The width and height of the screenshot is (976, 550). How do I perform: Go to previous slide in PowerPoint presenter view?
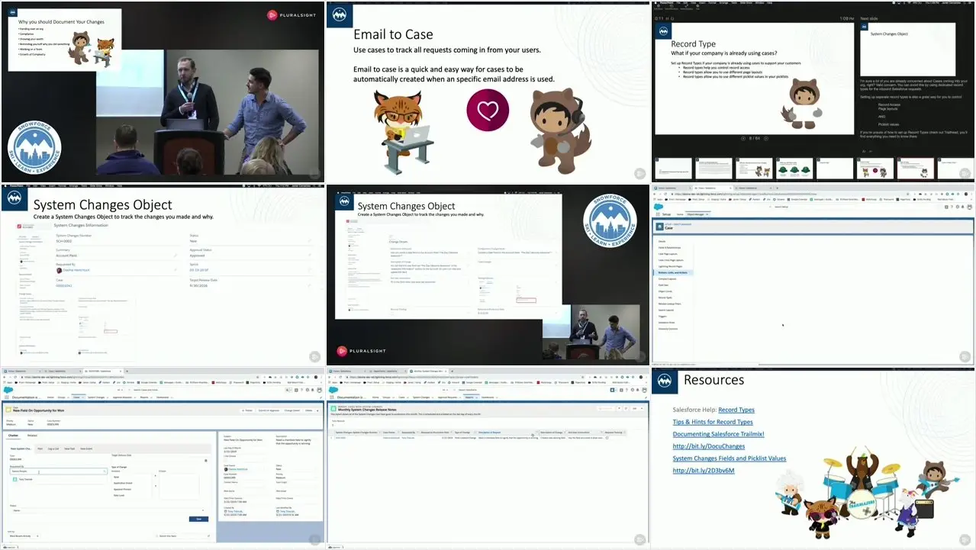[743, 138]
